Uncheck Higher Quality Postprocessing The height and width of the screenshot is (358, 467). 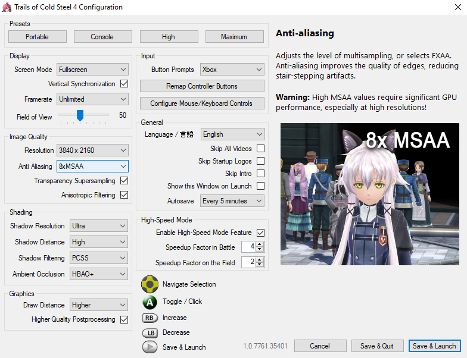click(124, 319)
